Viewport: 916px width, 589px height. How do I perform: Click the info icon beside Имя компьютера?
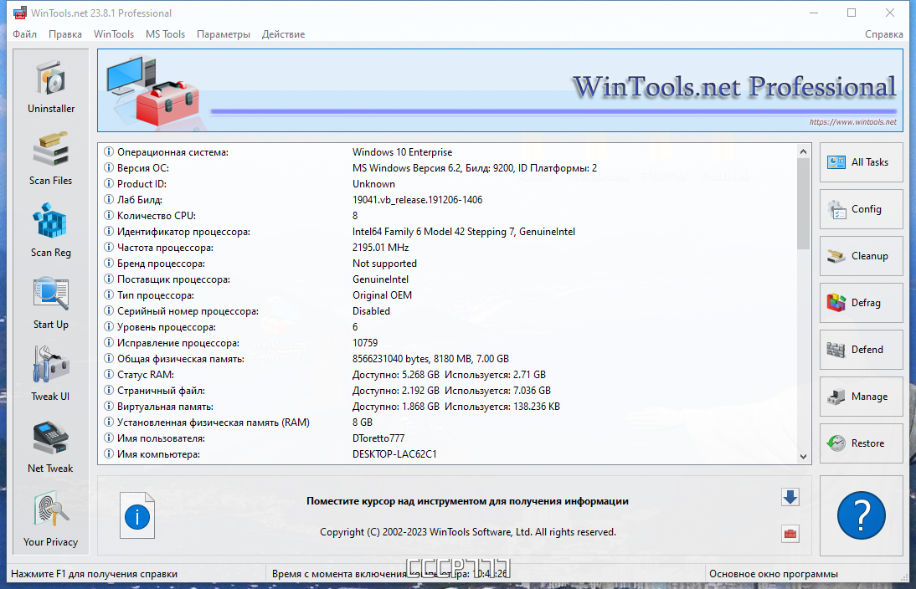tap(109, 454)
